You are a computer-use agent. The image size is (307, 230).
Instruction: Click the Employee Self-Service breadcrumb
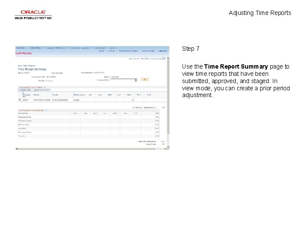(56, 48)
